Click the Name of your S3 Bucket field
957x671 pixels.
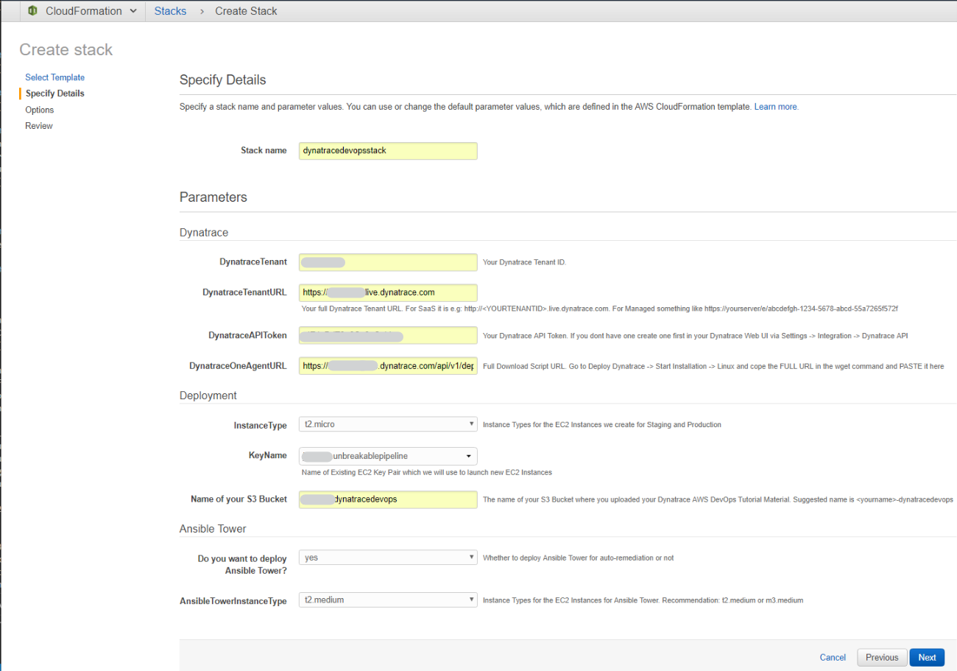tap(388, 499)
